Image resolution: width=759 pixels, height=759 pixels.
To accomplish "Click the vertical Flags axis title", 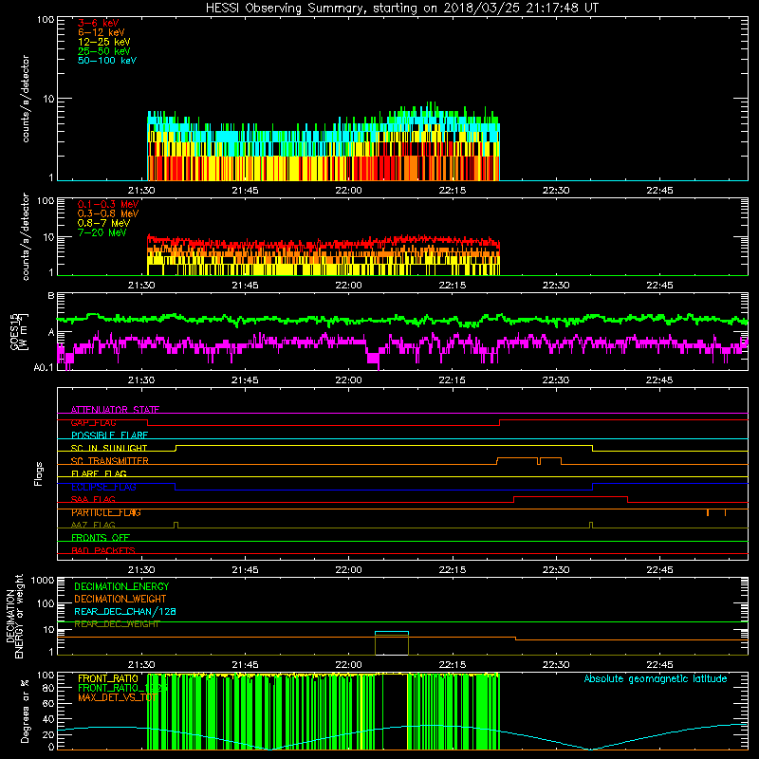I will pos(39,473).
